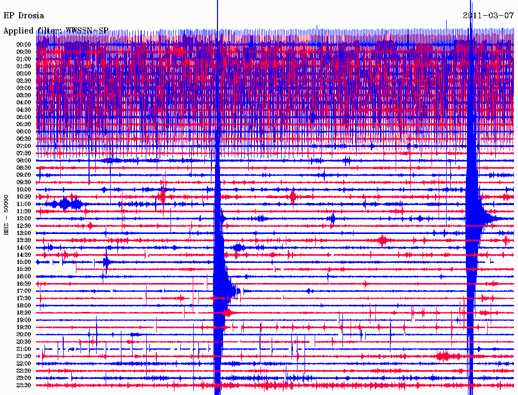Select the 21:30 time label
518x395 pixels.
[x=24, y=357]
